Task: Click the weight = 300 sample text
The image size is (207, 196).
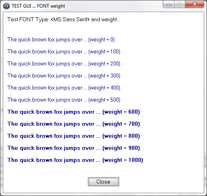Action: [x=64, y=76]
